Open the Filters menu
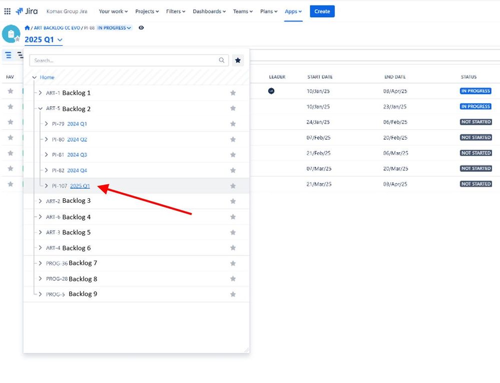 176,12
